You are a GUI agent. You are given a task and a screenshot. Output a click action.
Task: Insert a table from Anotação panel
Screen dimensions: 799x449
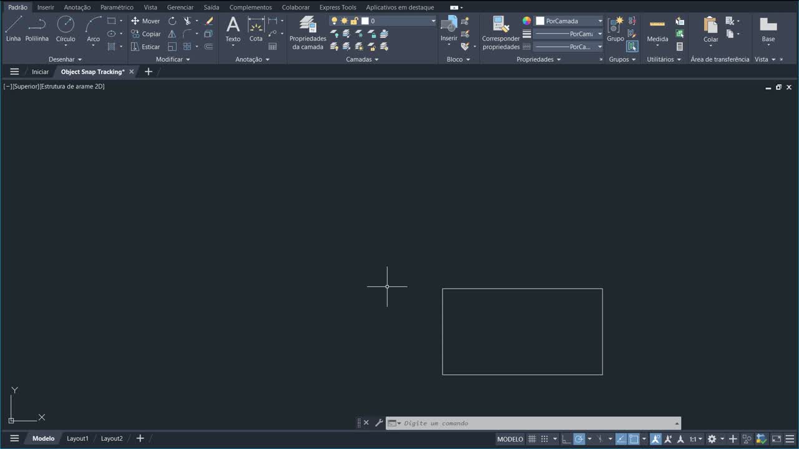click(273, 47)
